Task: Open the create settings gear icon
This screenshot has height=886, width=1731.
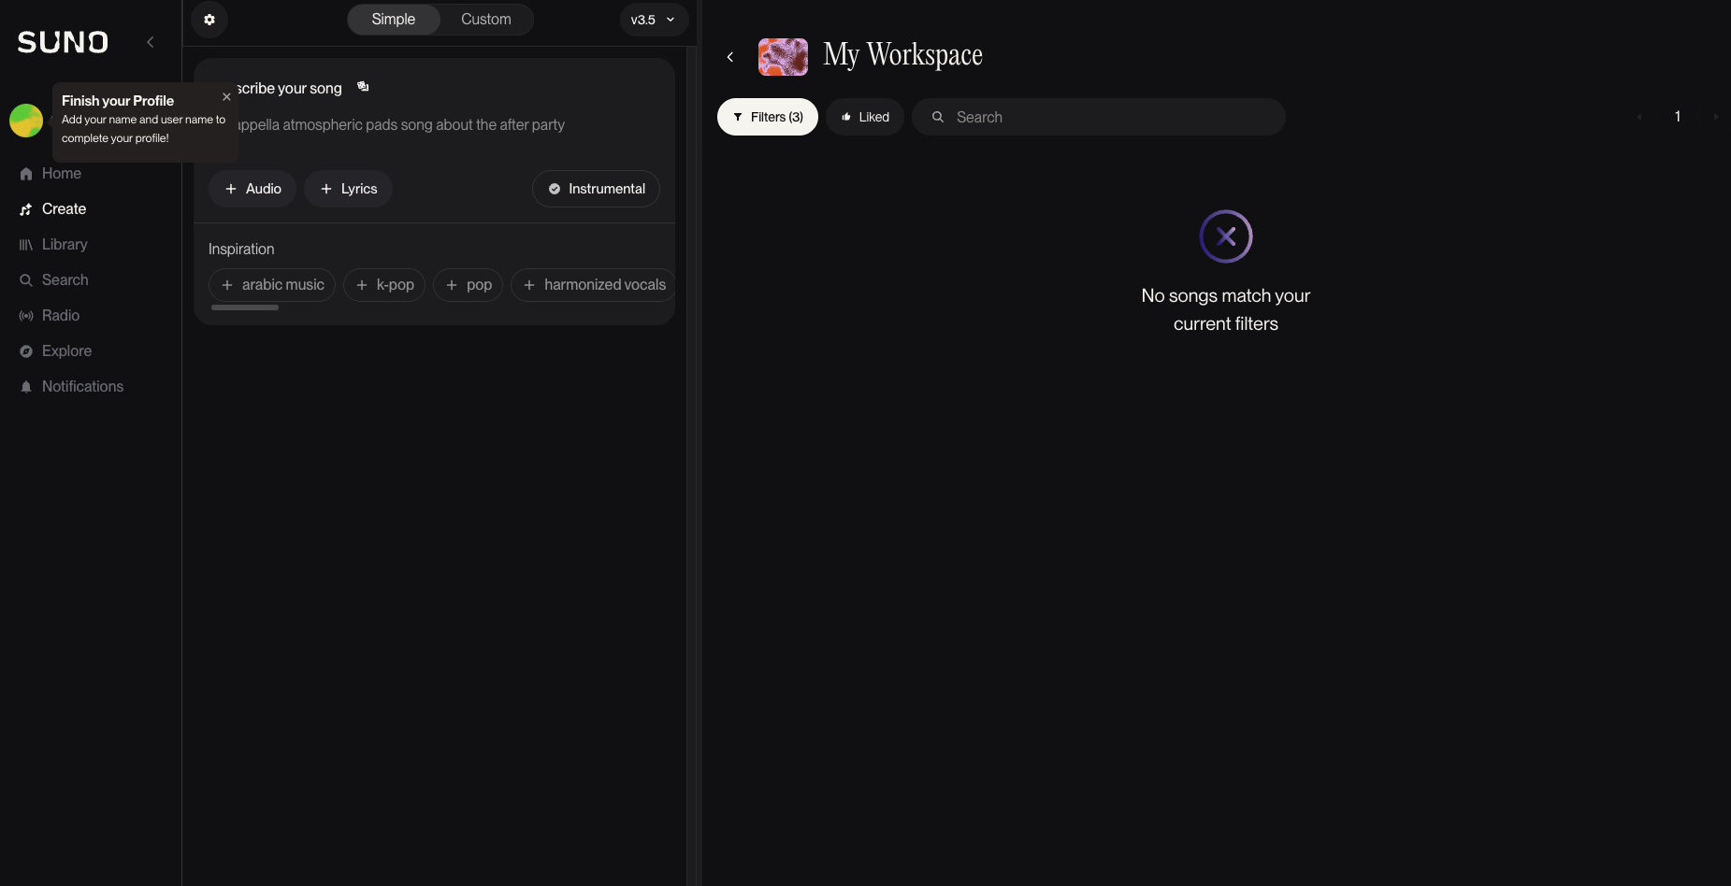Action: [x=209, y=20]
